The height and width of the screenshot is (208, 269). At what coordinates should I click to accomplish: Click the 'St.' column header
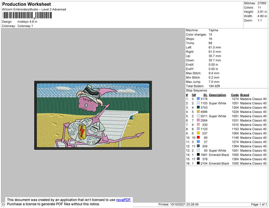205,95
